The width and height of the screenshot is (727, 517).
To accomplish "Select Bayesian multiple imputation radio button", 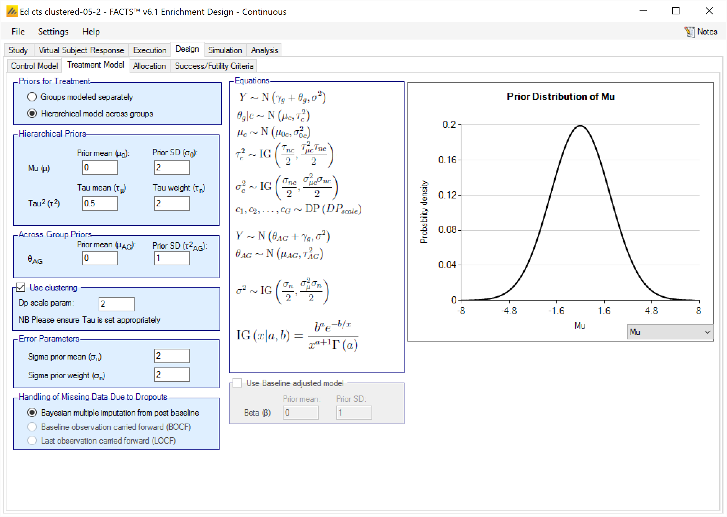I will coord(32,413).
